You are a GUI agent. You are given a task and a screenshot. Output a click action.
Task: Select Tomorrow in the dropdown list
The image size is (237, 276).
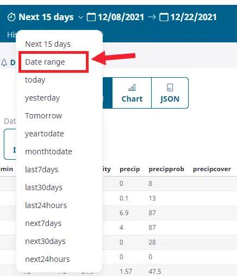(43, 116)
